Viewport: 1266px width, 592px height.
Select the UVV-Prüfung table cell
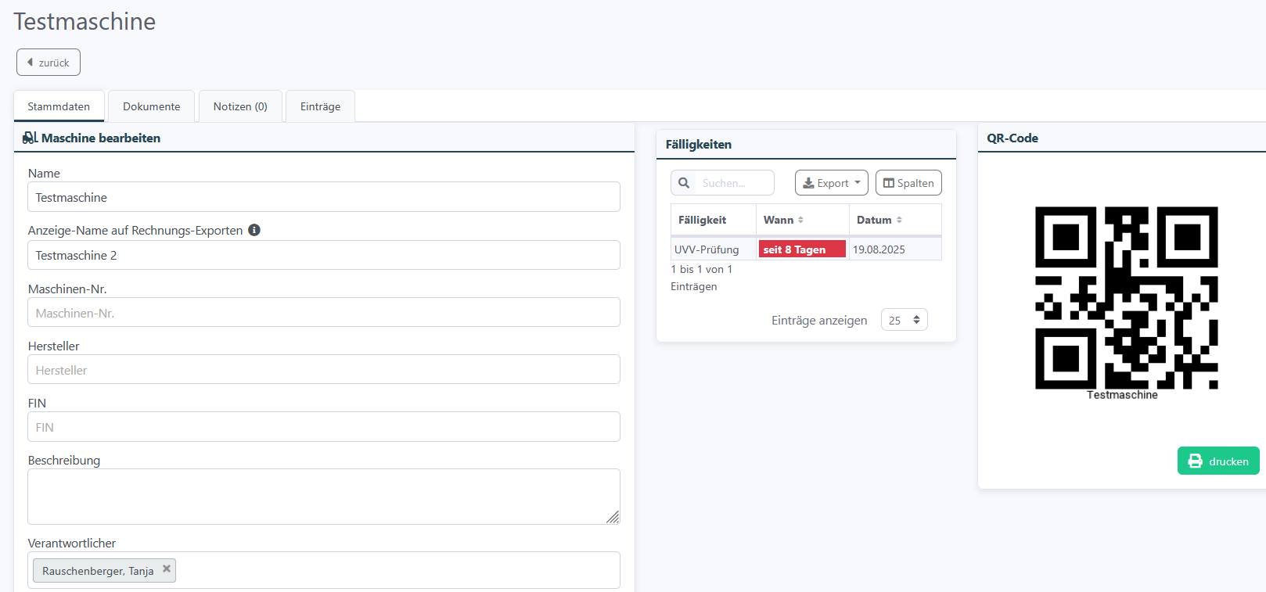coord(713,249)
